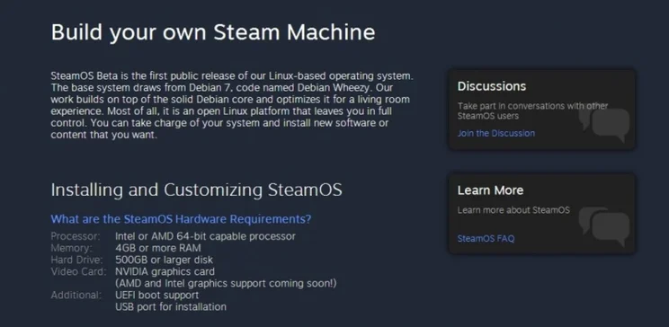Select the Learn More card heading
This screenshot has width=669, height=327.
coord(490,190)
